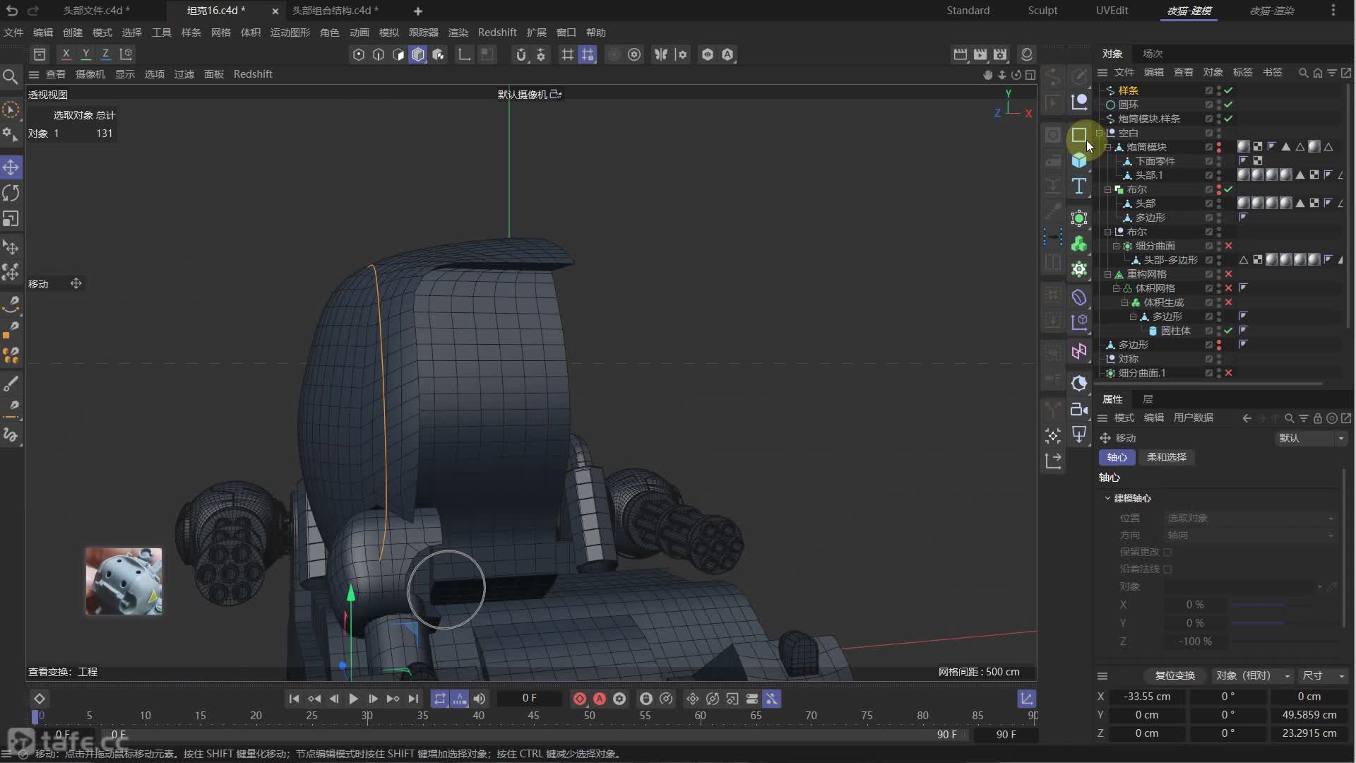This screenshot has width=1356, height=763.
Task: Switch to the 场次 tab
Action: coord(1153,54)
